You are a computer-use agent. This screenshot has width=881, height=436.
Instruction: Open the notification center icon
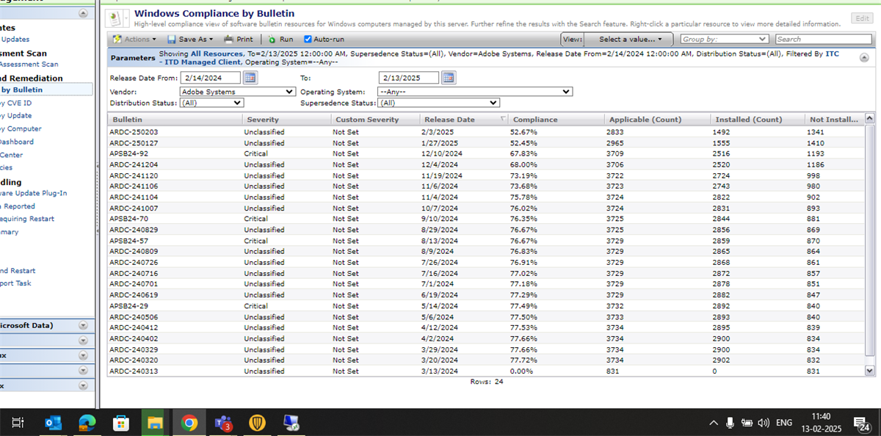[x=862, y=423]
